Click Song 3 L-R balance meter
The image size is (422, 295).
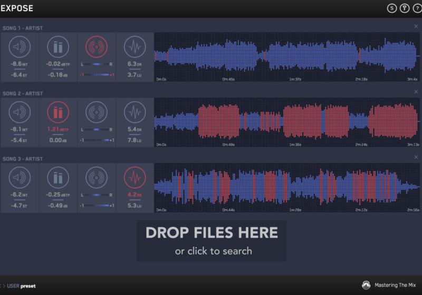[x=97, y=195]
